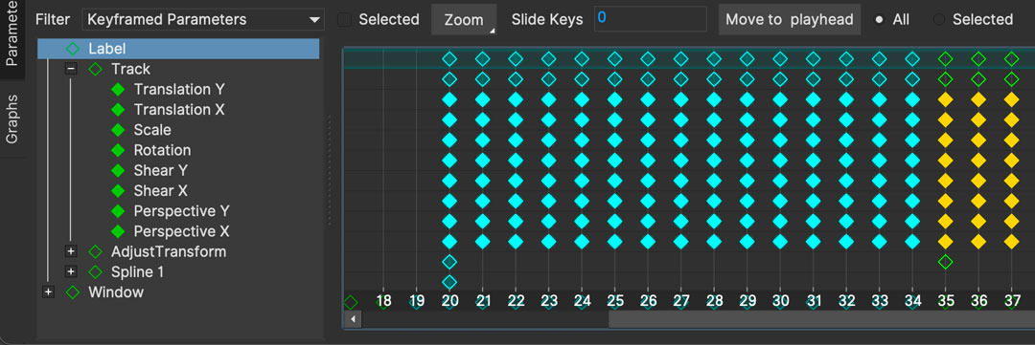Select the Shear Y parameter text
1035x345 pixels.
coord(161,170)
